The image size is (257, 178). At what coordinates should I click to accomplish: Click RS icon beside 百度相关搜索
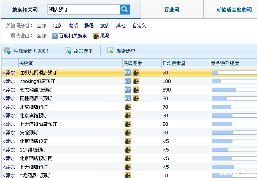pyautogui.click(x=55, y=36)
